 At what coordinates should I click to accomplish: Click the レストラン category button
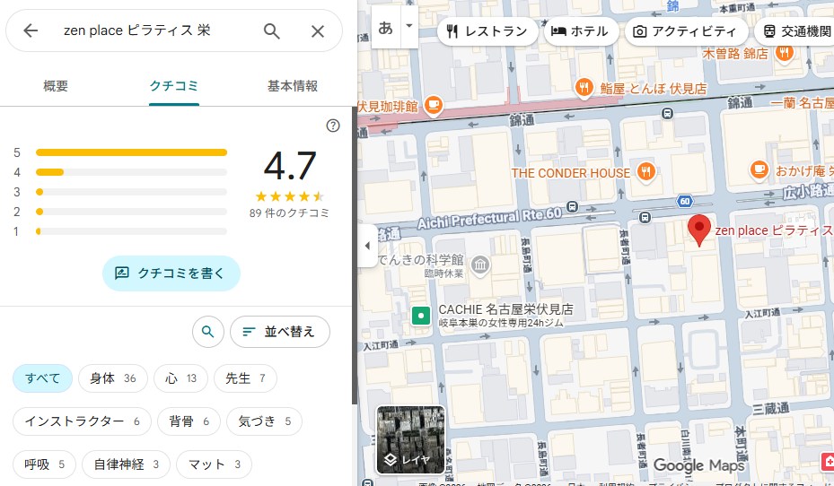click(x=488, y=31)
